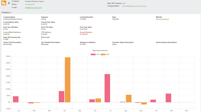Click the August 2020 orange bar
This screenshot has width=201, height=112.
click(129, 99)
